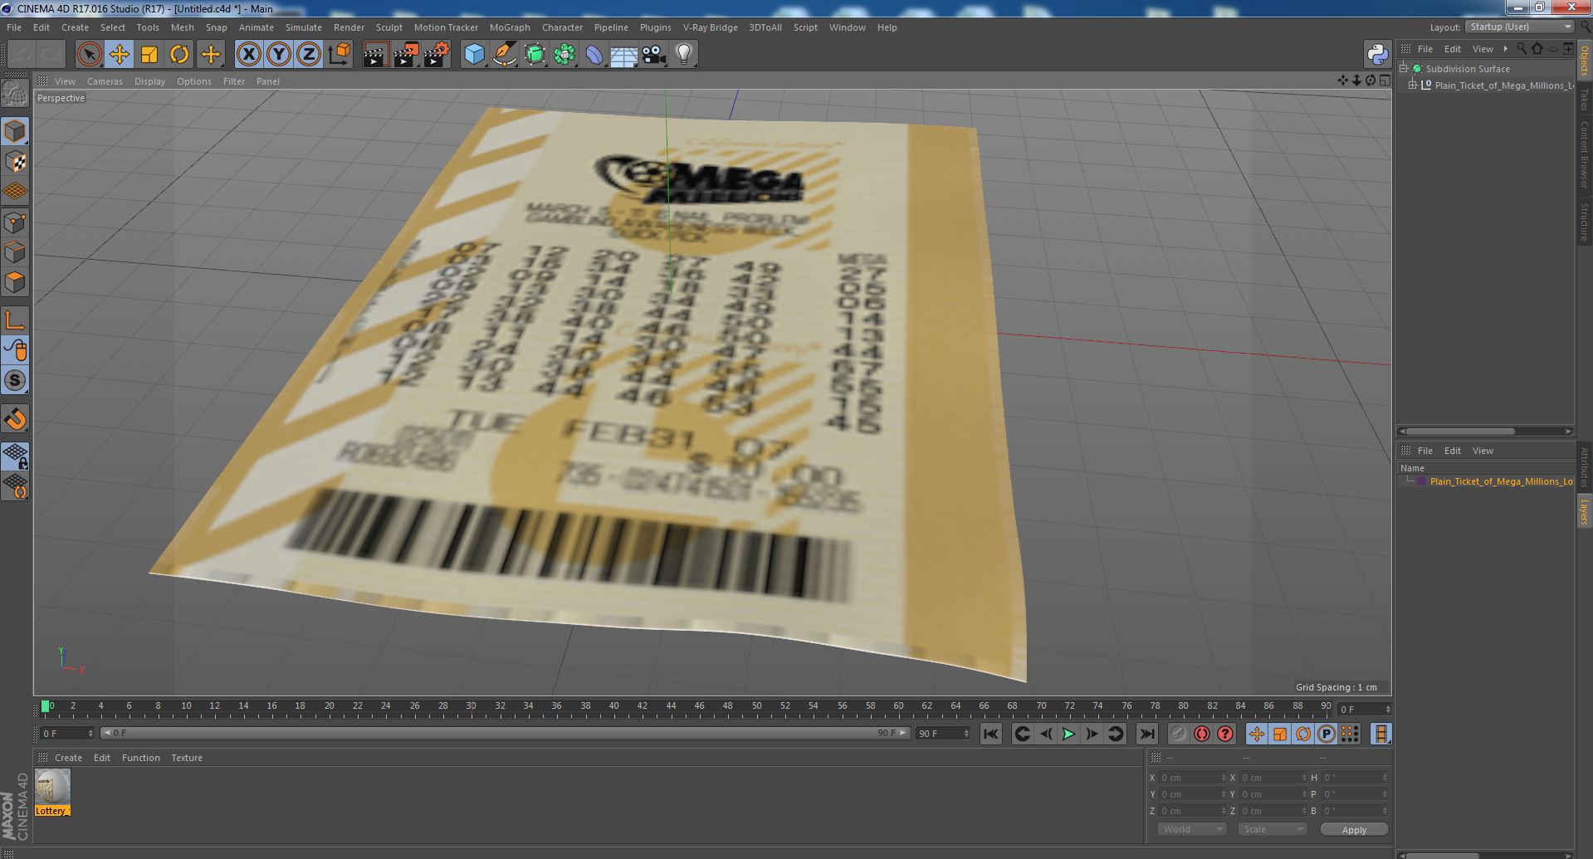This screenshot has width=1593, height=859.
Task: Click X position input field
Action: pyautogui.click(x=1192, y=778)
